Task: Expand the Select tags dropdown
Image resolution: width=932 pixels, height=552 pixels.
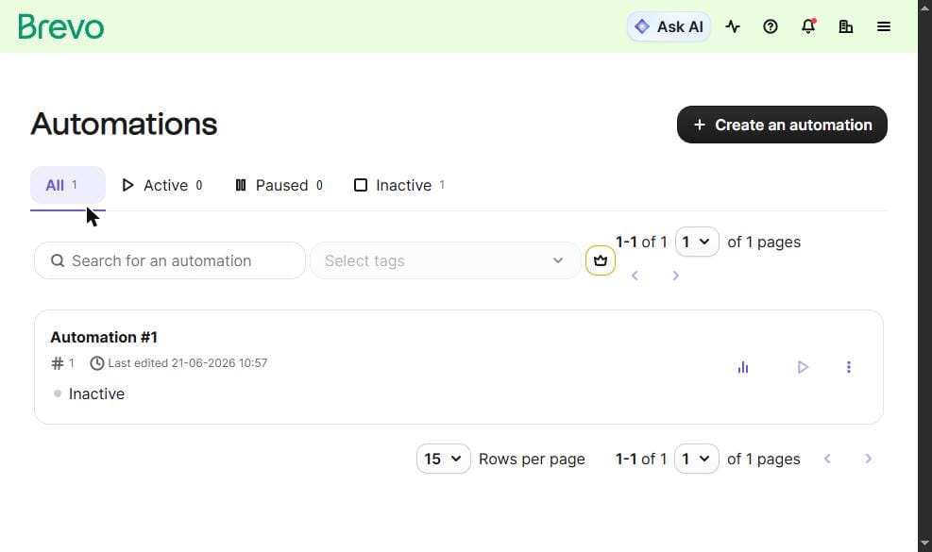Action: (x=445, y=260)
